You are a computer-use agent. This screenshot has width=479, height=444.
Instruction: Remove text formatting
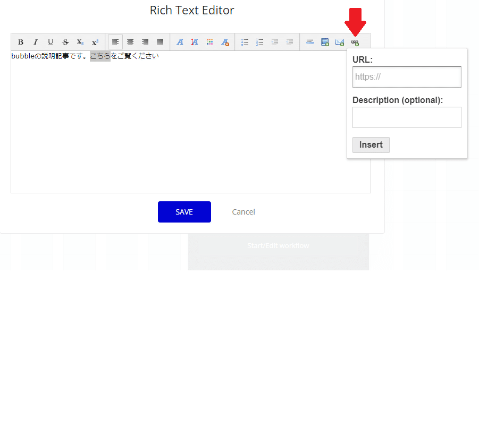(x=225, y=42)
